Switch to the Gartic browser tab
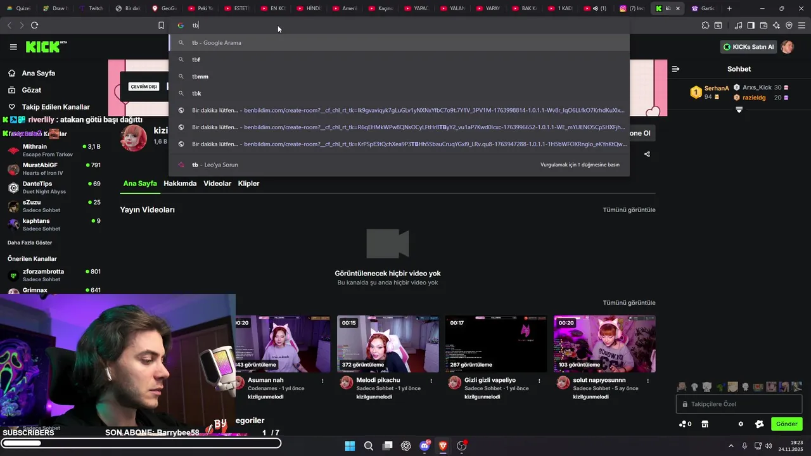811x456 pixels. tap(703, 8)
